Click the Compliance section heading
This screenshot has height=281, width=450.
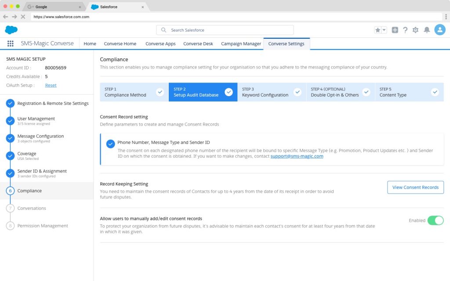click(114, 59)
